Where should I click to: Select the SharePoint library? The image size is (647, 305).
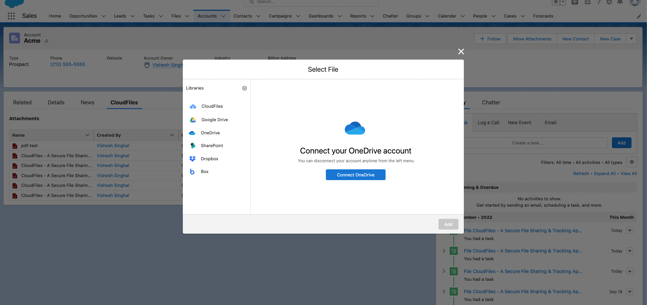tap(212, 146)
